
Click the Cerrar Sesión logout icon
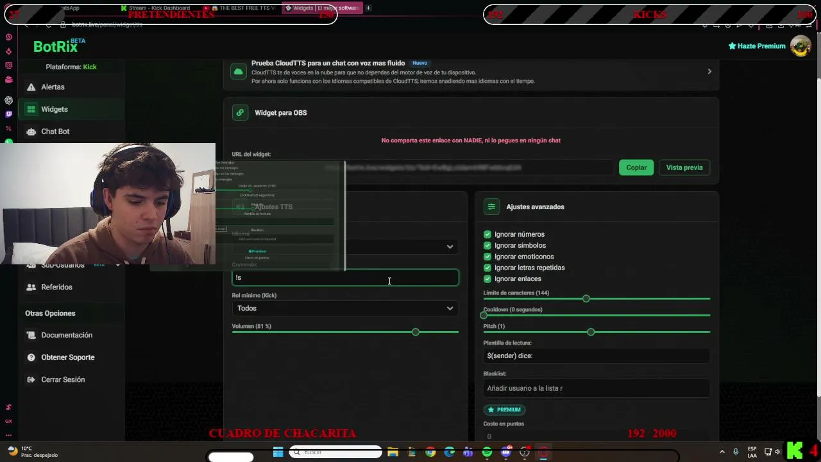31,380
